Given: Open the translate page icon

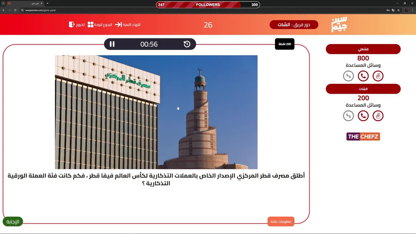Looking at the screenshot, I should pos(393,10).
